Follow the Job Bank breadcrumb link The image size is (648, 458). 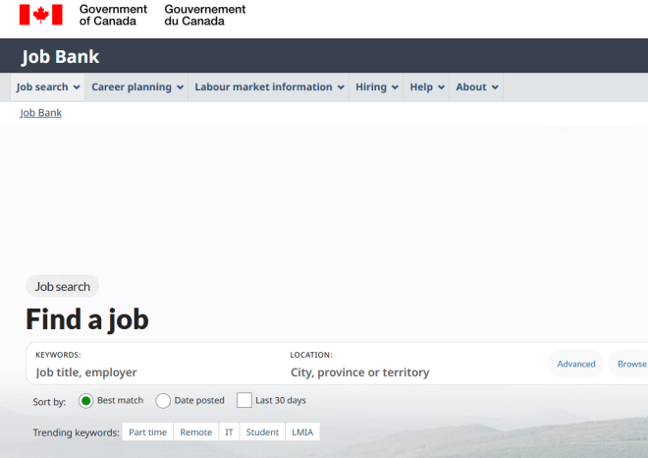pyautogui.click(x=41, y=113)
